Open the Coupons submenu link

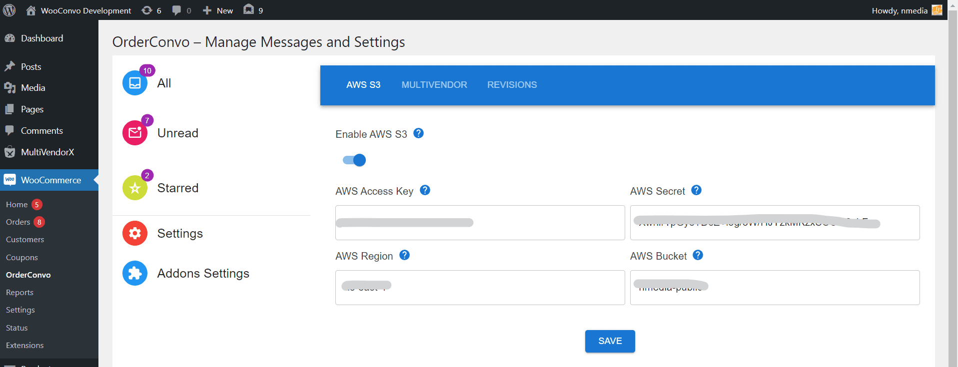22,258
